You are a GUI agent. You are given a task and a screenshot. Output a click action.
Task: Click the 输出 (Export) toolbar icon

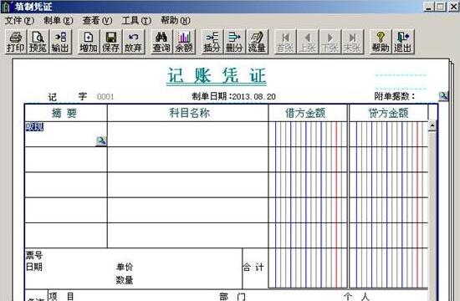pos(60,42)
